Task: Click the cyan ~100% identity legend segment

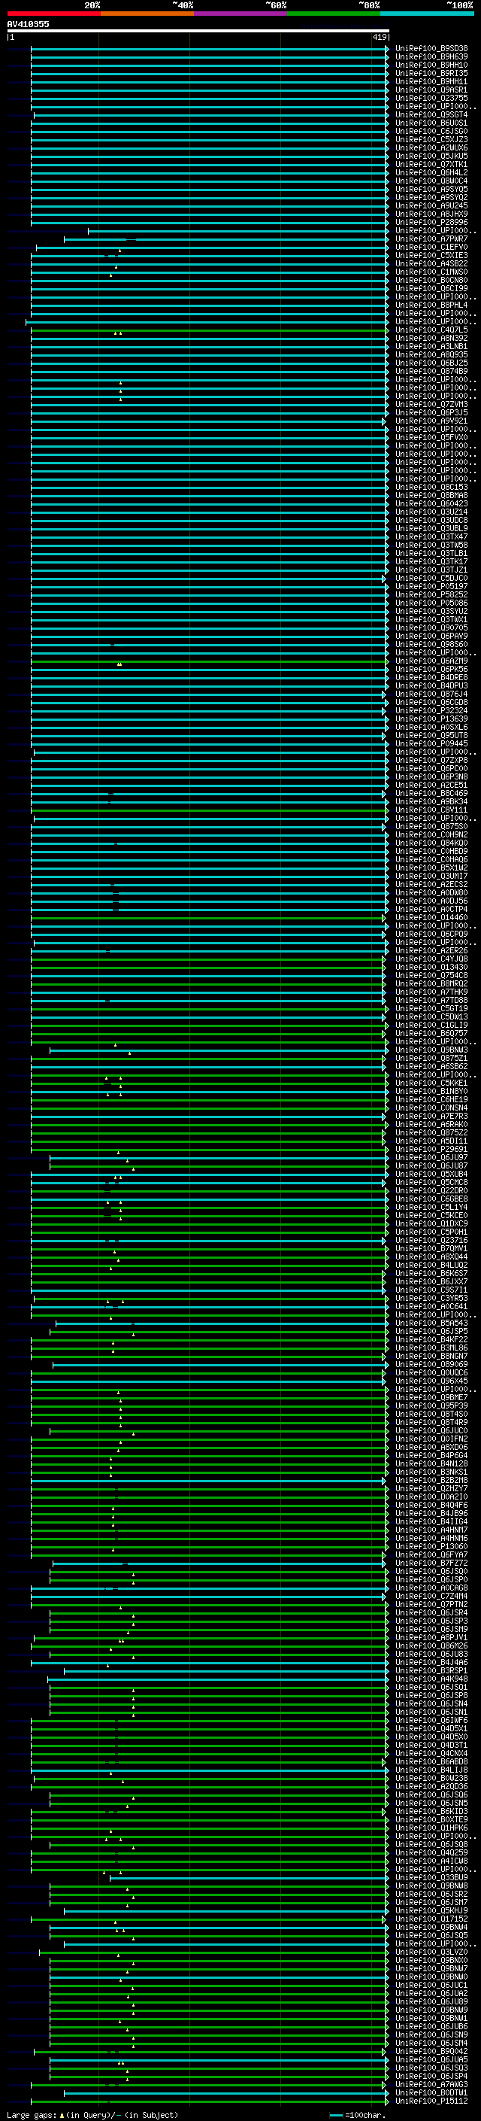Action: (x=428, y=14)
